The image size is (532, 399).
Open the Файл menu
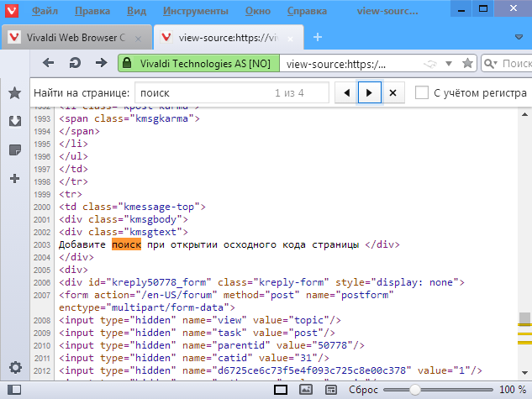point(45,11)
